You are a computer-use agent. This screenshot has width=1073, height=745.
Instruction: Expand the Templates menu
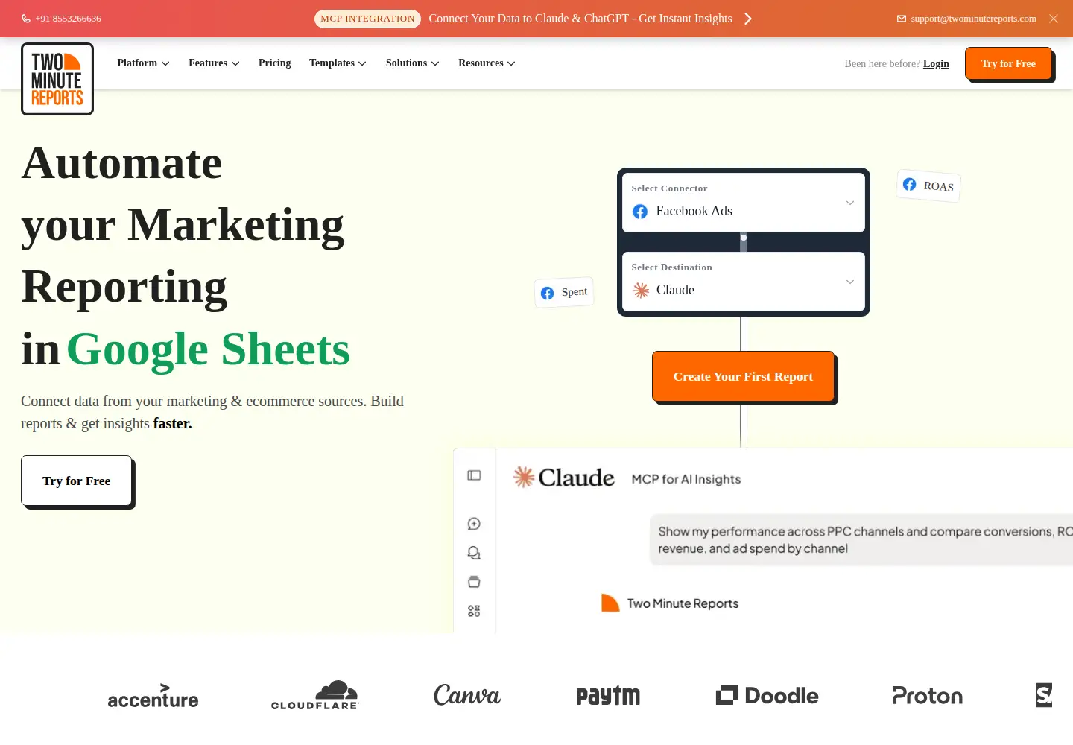[338, 63]
